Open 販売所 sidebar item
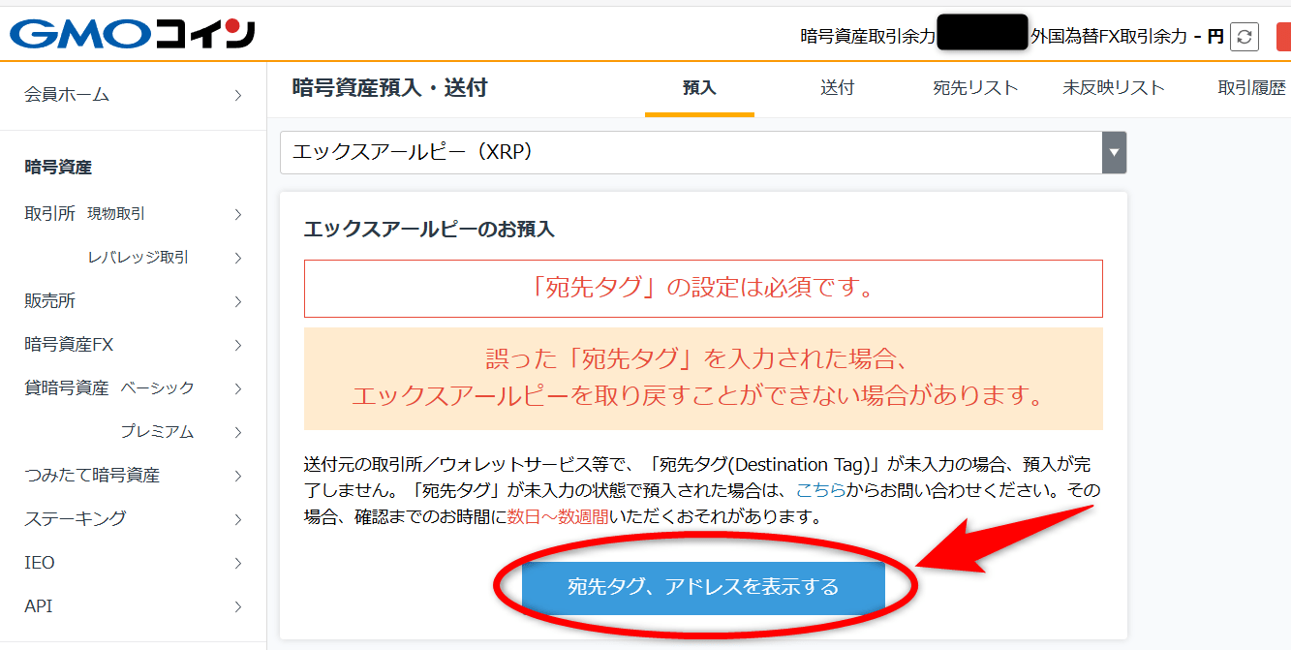The width and height of the screenshot is (1291, 650). (49, 301)
